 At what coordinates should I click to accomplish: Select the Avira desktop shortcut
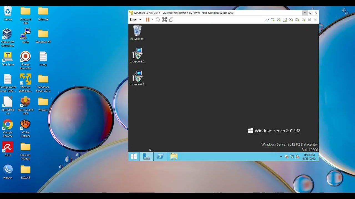tap(8, 149)
